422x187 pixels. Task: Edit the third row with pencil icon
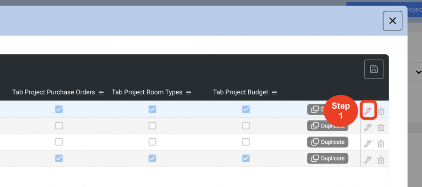[x=367, y=143]
